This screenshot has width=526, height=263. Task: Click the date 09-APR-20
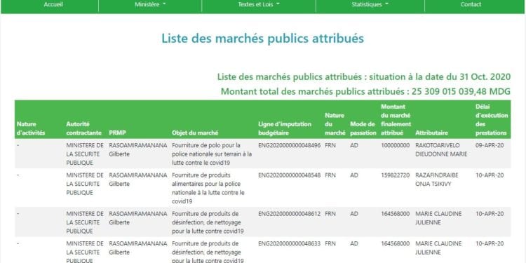[490, 146]
